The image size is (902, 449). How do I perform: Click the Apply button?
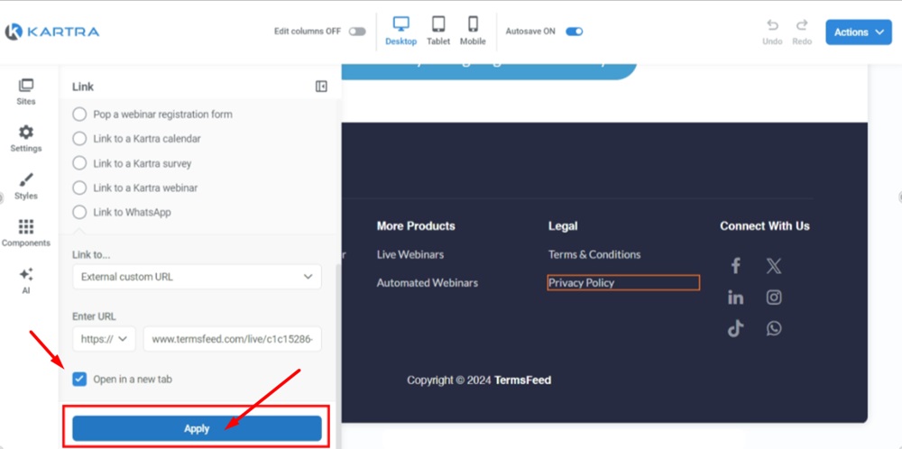pyautogui.click(x=197, y=428)
